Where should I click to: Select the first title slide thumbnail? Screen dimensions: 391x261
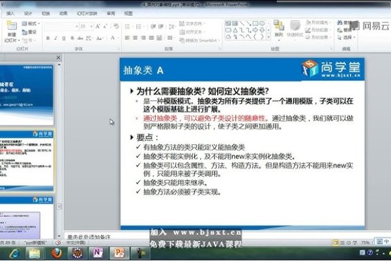(x=27, y=95)
